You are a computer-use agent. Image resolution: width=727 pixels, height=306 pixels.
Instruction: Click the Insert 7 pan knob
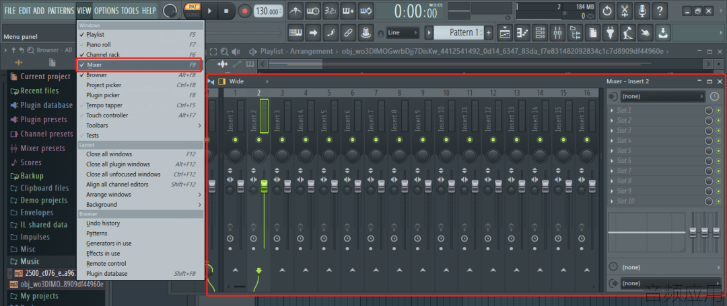(x=376, y=154)
